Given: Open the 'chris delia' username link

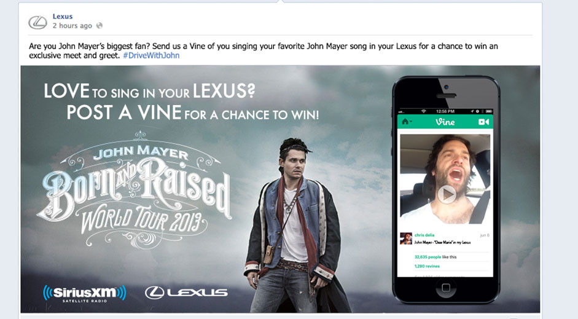Looking at the screenshot, I should pyautogui.click(x=424, y=235).
